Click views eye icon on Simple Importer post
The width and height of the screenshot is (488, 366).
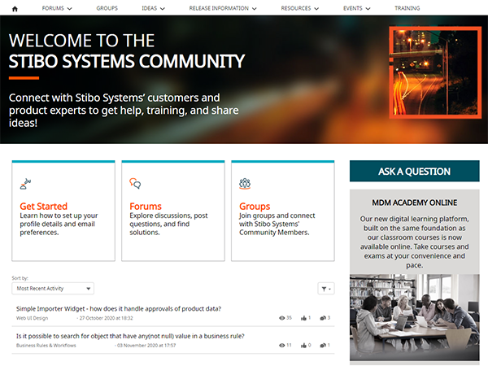click(281, 318)
